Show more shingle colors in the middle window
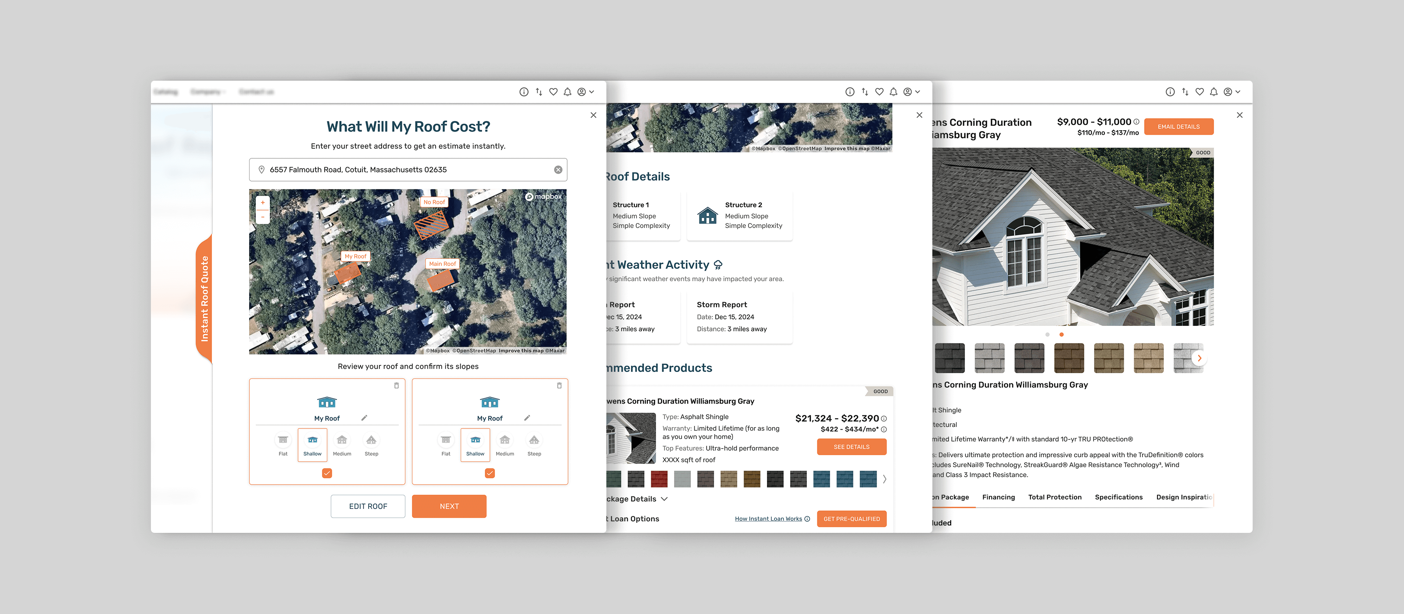The height and width of the screenshot is (614, 1404). (885, 479)
